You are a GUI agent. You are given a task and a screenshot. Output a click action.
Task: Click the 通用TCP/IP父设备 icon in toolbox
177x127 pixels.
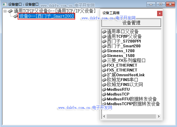[x=104, y=37]
